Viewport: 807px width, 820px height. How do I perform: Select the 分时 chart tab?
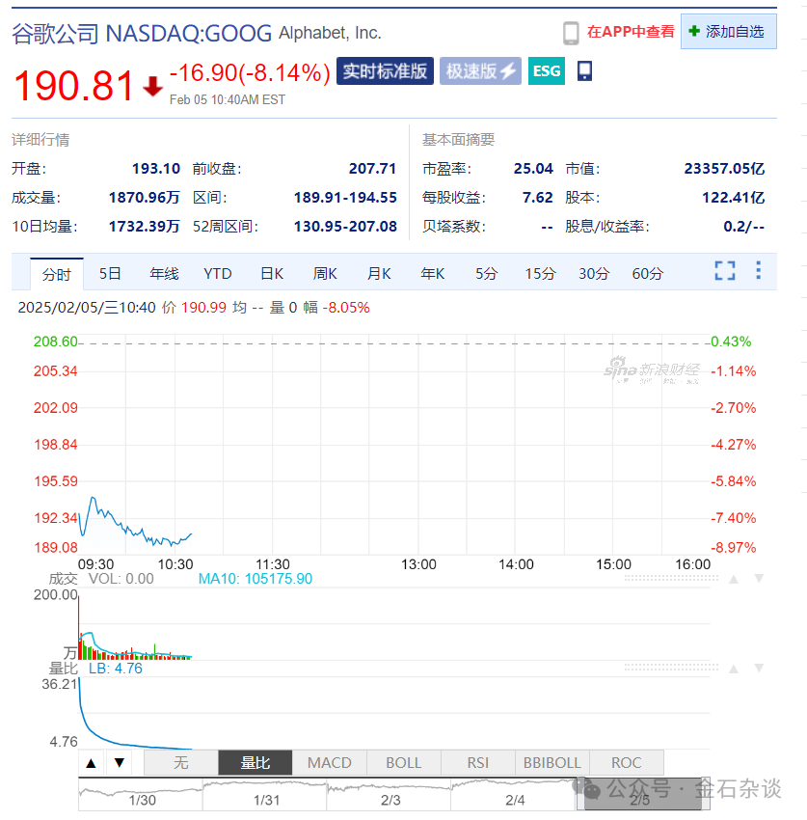(x=57, y=274)
